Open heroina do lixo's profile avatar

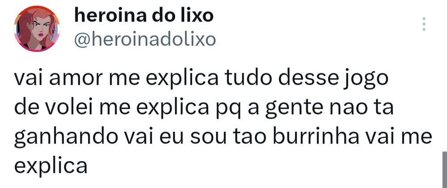(37, 29)
